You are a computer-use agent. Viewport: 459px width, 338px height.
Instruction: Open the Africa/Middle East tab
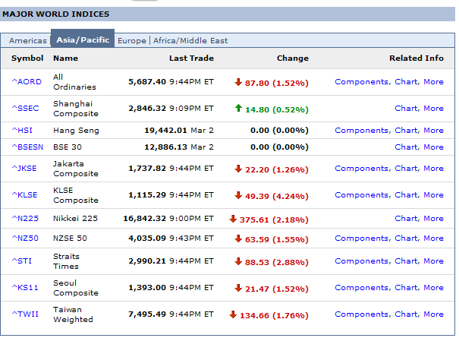[x=190, y=40]
